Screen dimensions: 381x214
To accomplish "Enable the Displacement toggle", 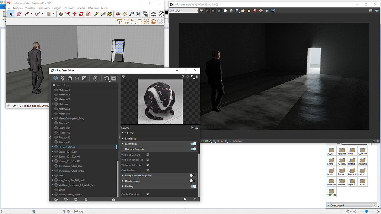I will pos(193,181).
